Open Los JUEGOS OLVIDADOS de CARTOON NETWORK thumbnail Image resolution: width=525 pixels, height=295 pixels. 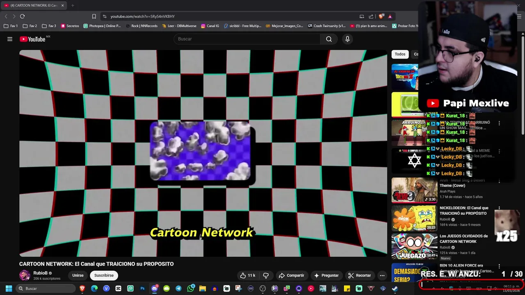click(414, 246)
